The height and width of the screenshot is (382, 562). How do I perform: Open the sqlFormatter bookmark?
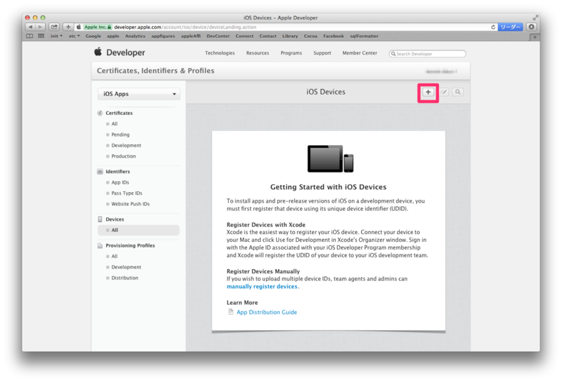[x=364, y=36]
